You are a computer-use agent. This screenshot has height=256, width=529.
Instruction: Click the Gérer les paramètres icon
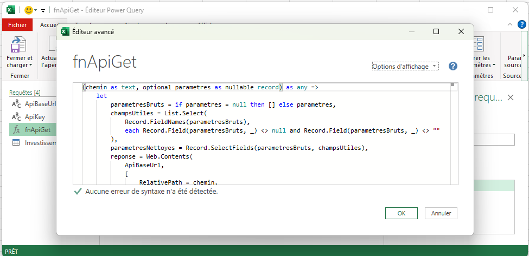(x=479, y=44)
